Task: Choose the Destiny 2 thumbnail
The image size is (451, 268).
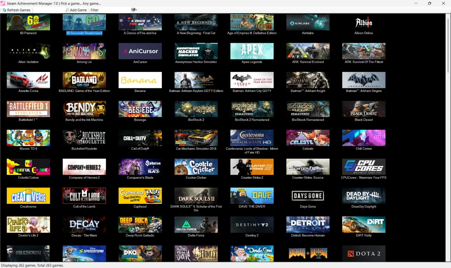Action: [x=252, y=225]
